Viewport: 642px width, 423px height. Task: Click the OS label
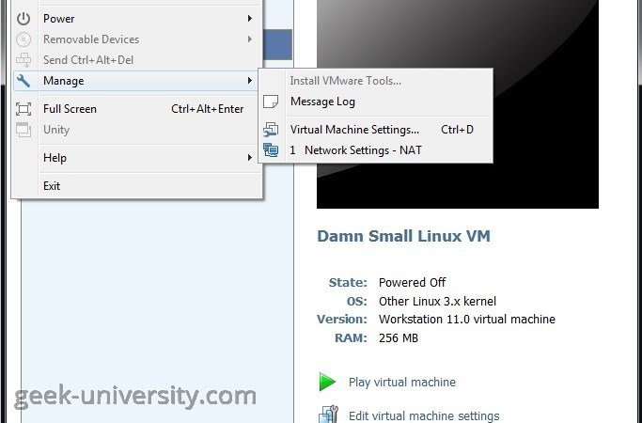(357, 302)
